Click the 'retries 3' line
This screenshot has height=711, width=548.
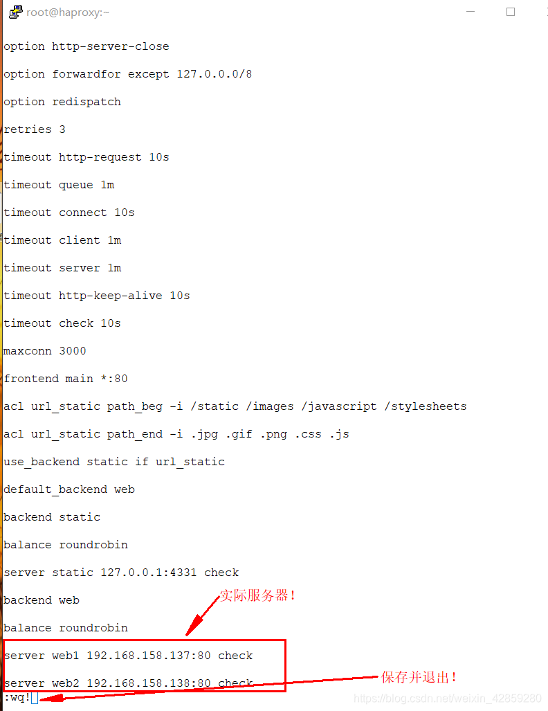pyautogui.click(x=35, y=129)
